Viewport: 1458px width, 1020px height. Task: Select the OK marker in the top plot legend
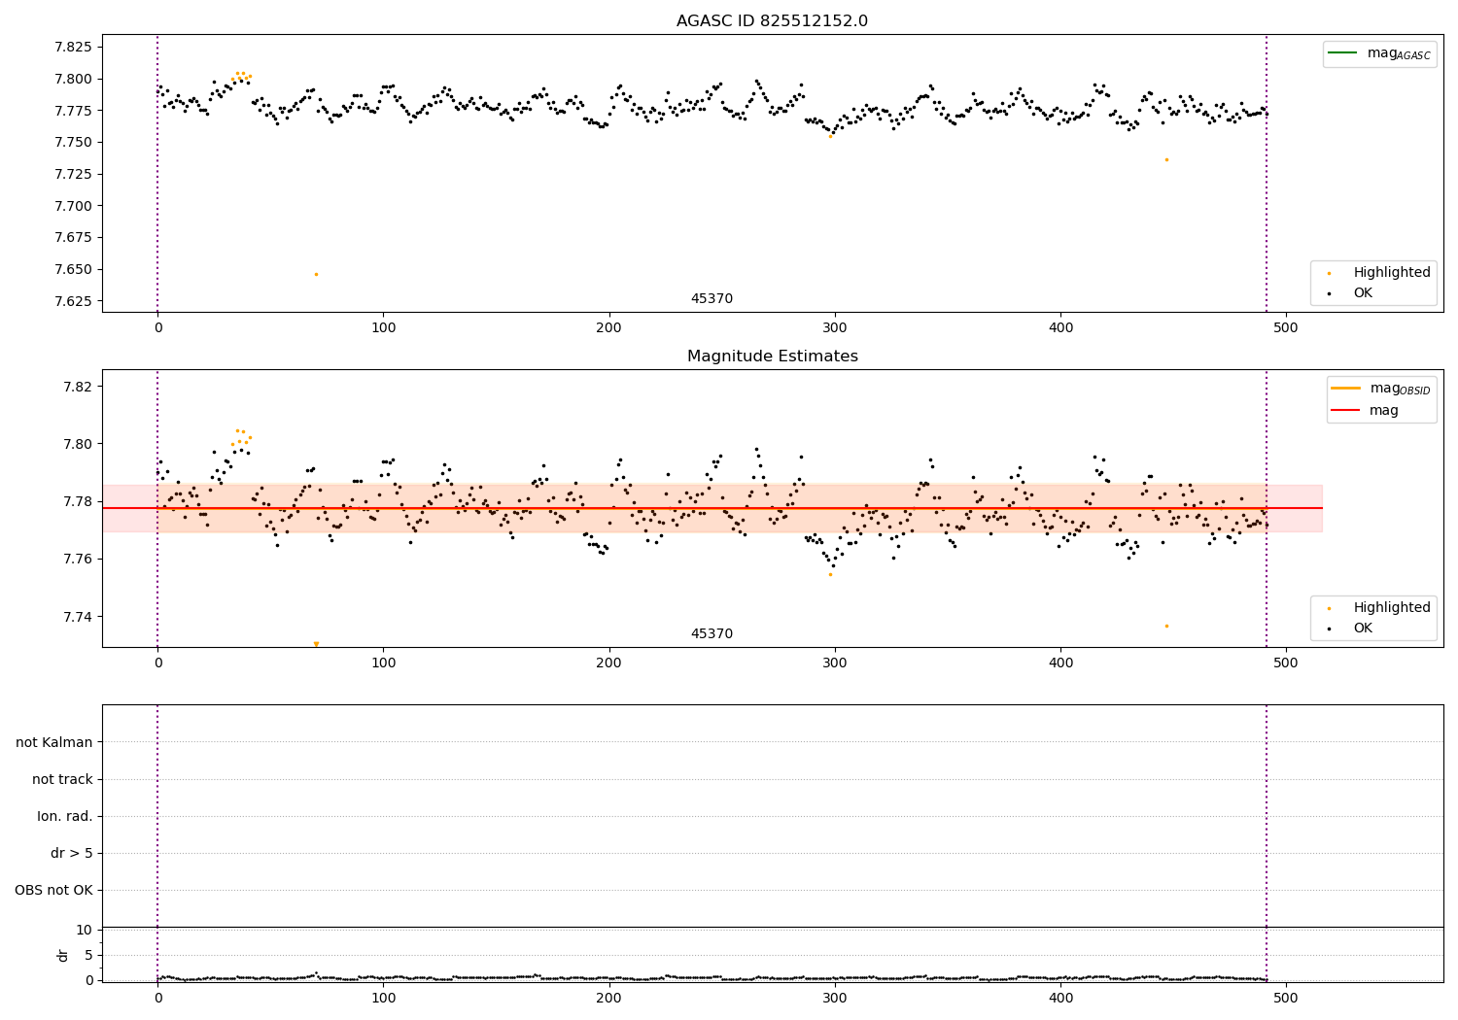click(1330, 293)
